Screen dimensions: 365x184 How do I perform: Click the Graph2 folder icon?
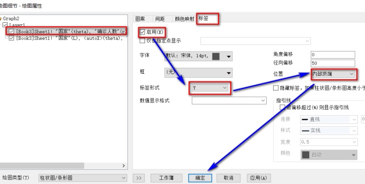(1, 19)
